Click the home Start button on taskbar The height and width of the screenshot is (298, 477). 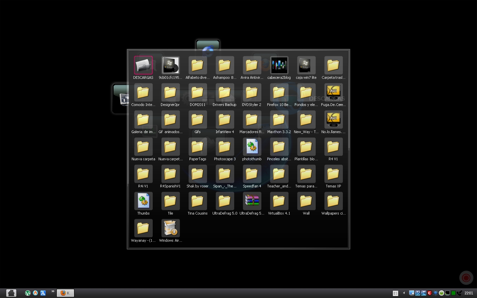11,293
